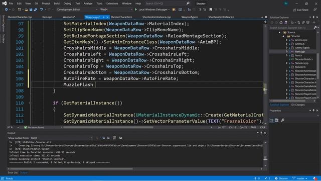Open the Show output from Build dropdown
321x181 pixels.
pyautogui.click(x=61, y=138)
